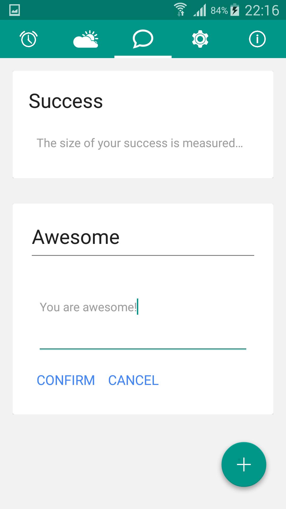Switch to the weather tab
The height and width of the screenshot is (509, 286).
click(x=86, y=39)
